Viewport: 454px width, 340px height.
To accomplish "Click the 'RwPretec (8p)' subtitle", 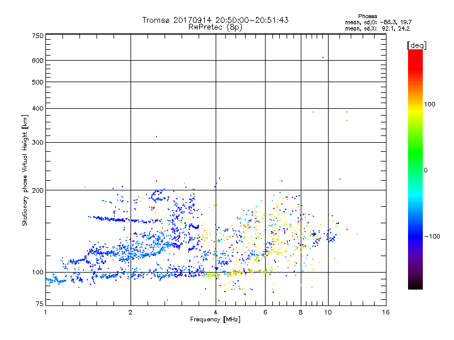I will tap(215, 27).
